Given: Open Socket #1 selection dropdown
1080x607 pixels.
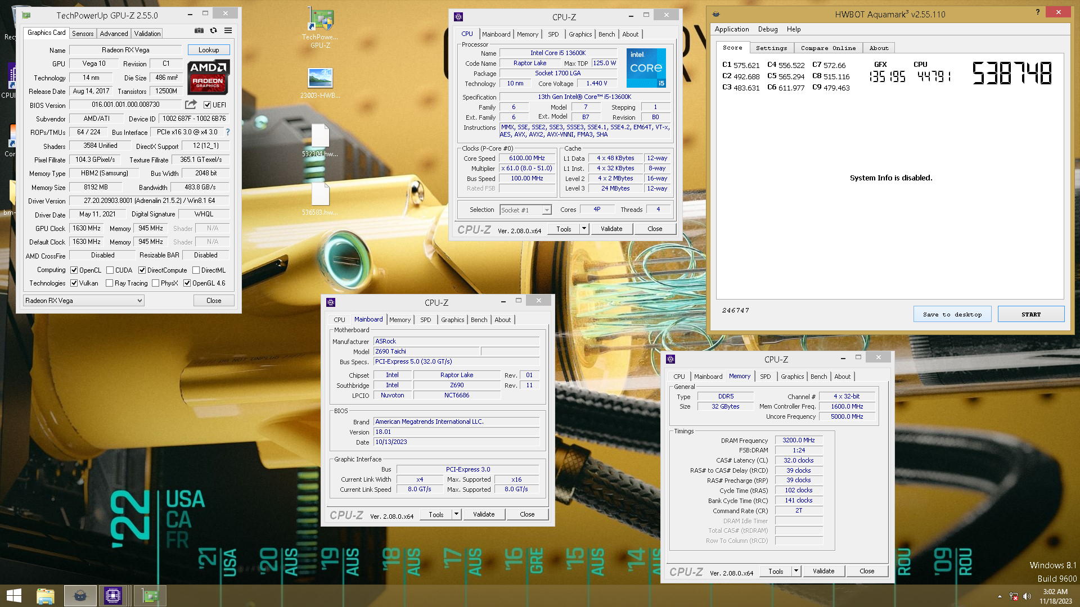Looking at the screenshot, I should click(525, 210).
